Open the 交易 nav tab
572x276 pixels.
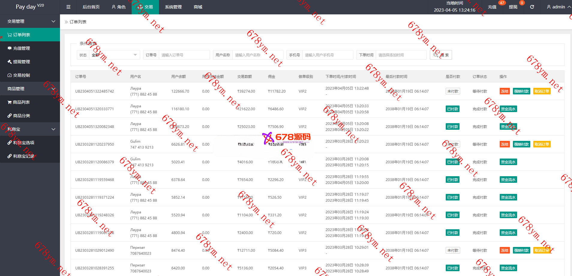click(x=145, y=7)
